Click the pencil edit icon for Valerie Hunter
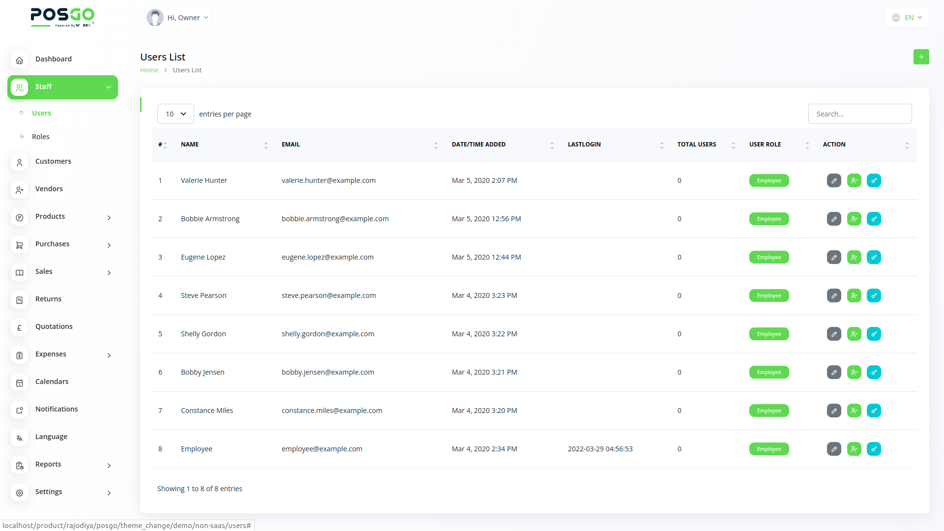 (x=834, y=180)
